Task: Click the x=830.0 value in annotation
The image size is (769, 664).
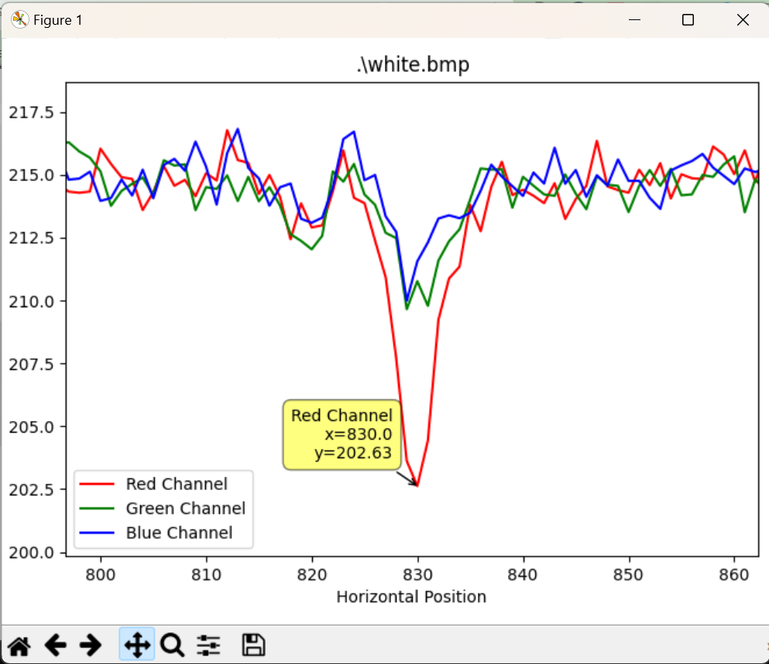Action: tap(359, 434)
